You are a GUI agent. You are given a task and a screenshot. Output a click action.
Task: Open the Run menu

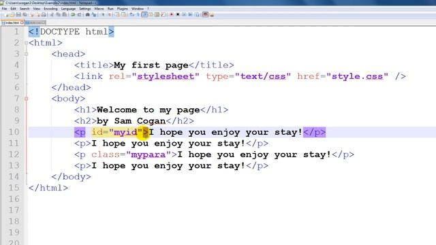click(x=110, y=9)
